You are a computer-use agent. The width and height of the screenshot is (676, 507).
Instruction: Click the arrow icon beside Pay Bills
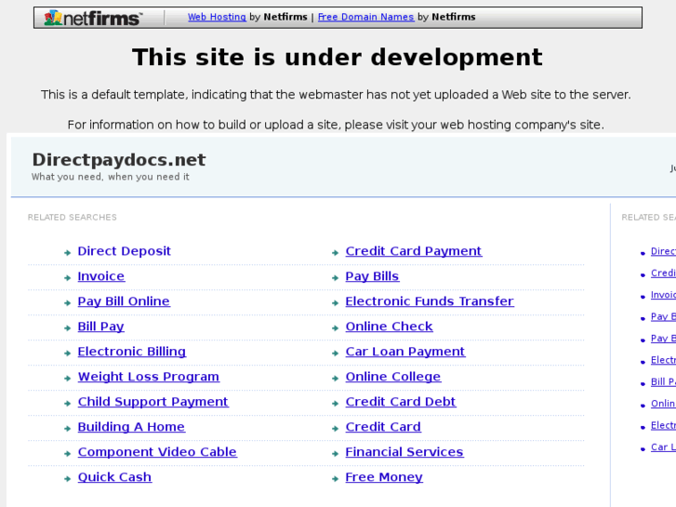point(335,278)
